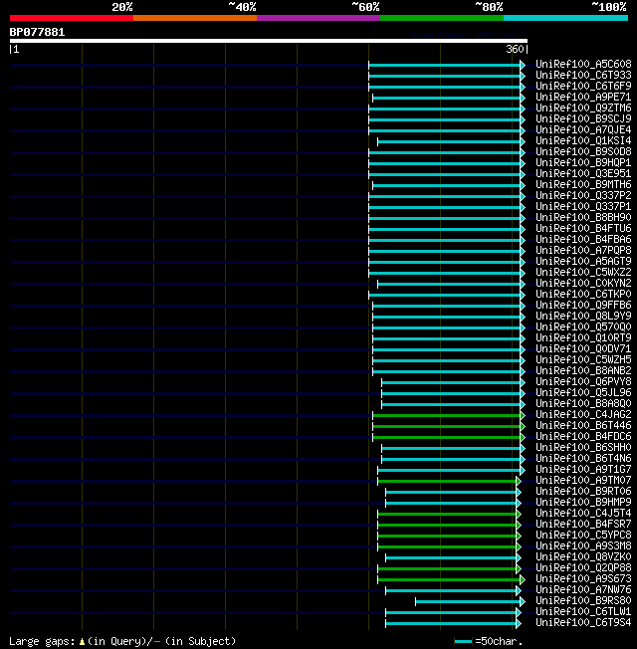
Task: Select label UniRef100_B9HQP1
Action: point(583,162)
